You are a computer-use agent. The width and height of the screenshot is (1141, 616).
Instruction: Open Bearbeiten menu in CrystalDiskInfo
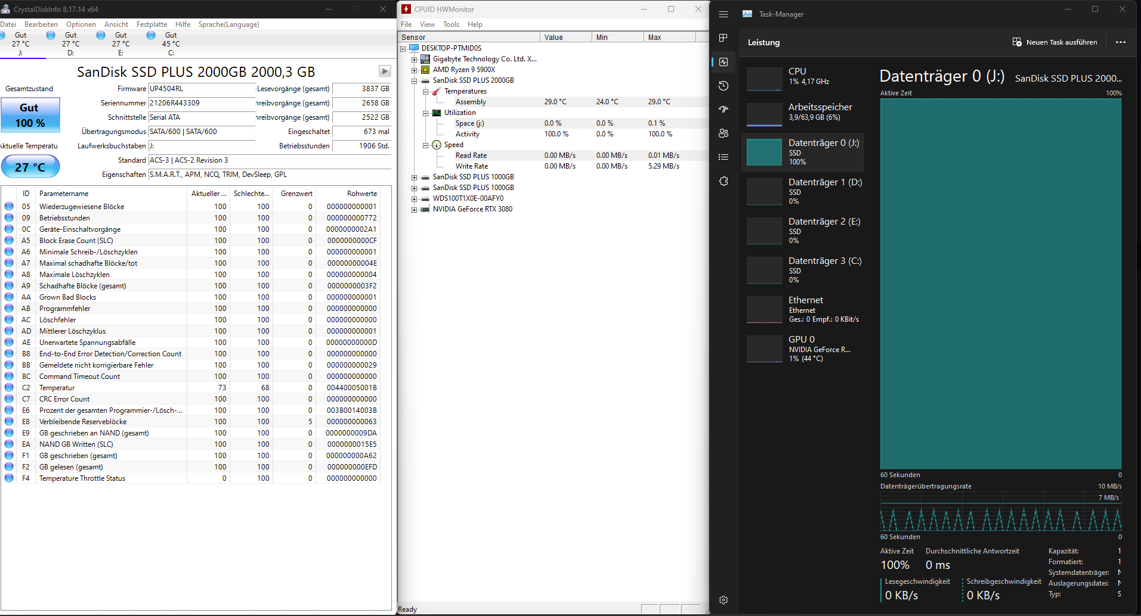point(41,24)
